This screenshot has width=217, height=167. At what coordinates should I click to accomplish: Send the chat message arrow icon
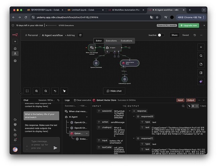55,148
